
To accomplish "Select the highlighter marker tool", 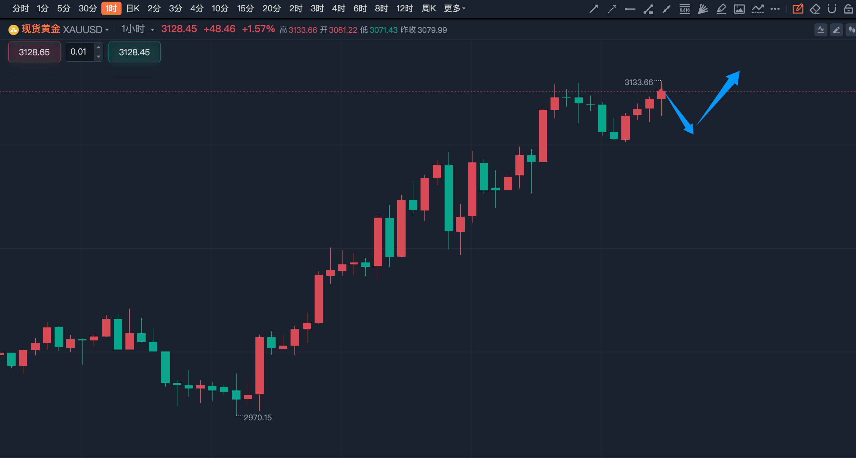I will tap(721, 9).
